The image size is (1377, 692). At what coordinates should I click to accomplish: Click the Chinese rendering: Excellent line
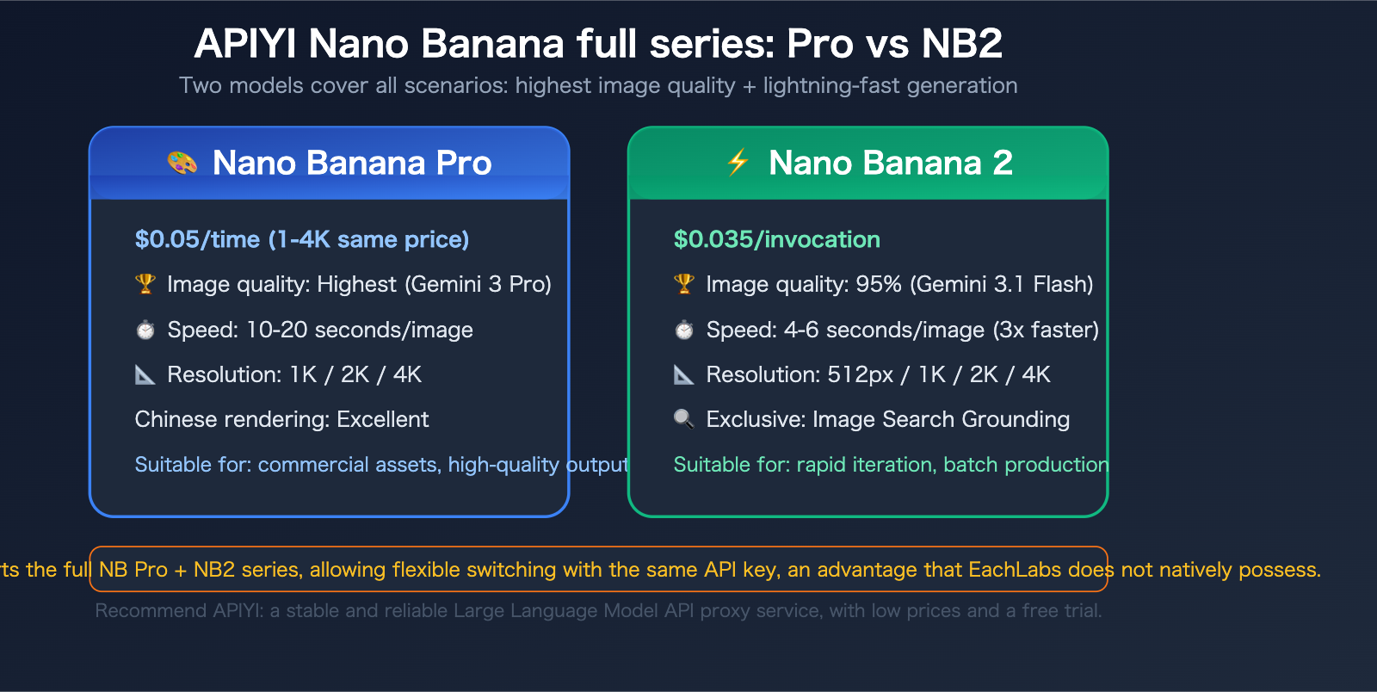(281, 419)
